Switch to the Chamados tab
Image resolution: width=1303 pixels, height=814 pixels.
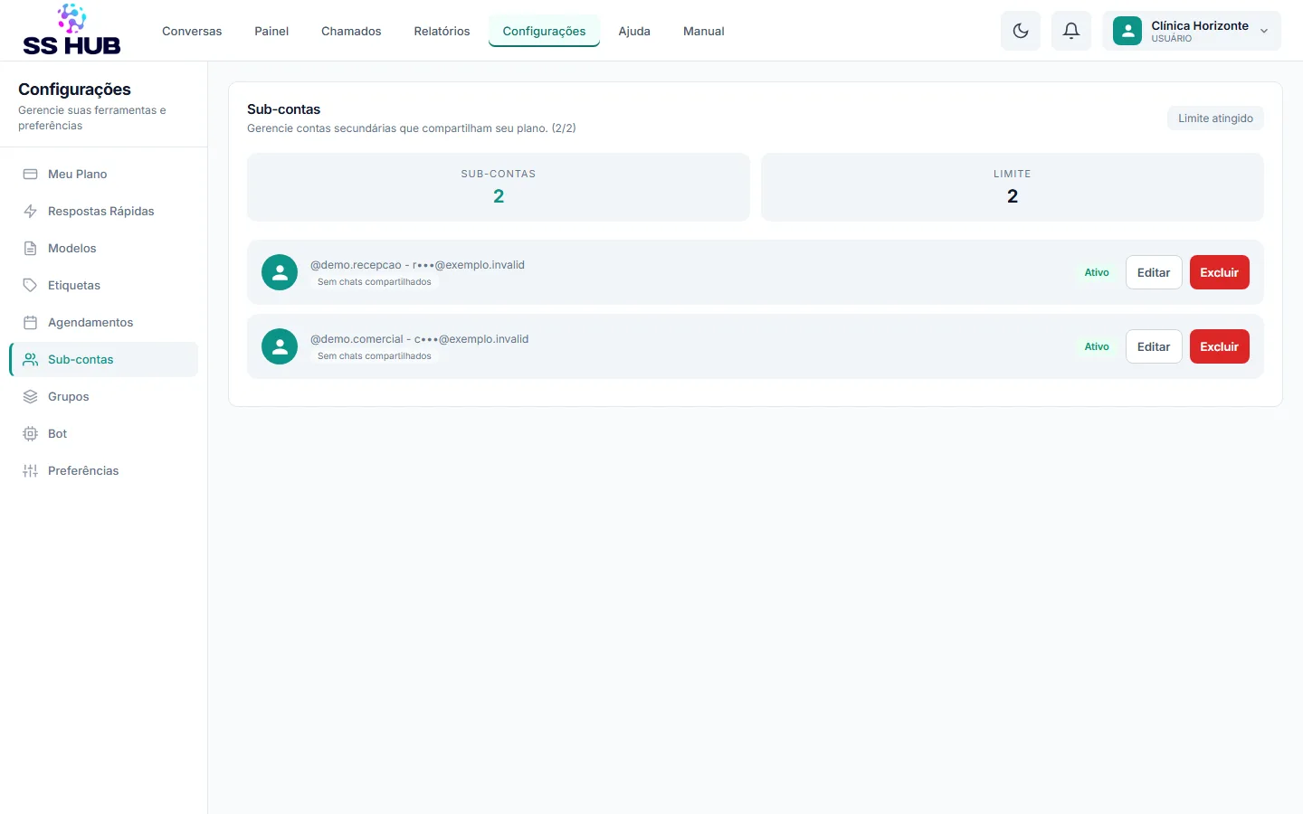(x=351, y=31)
